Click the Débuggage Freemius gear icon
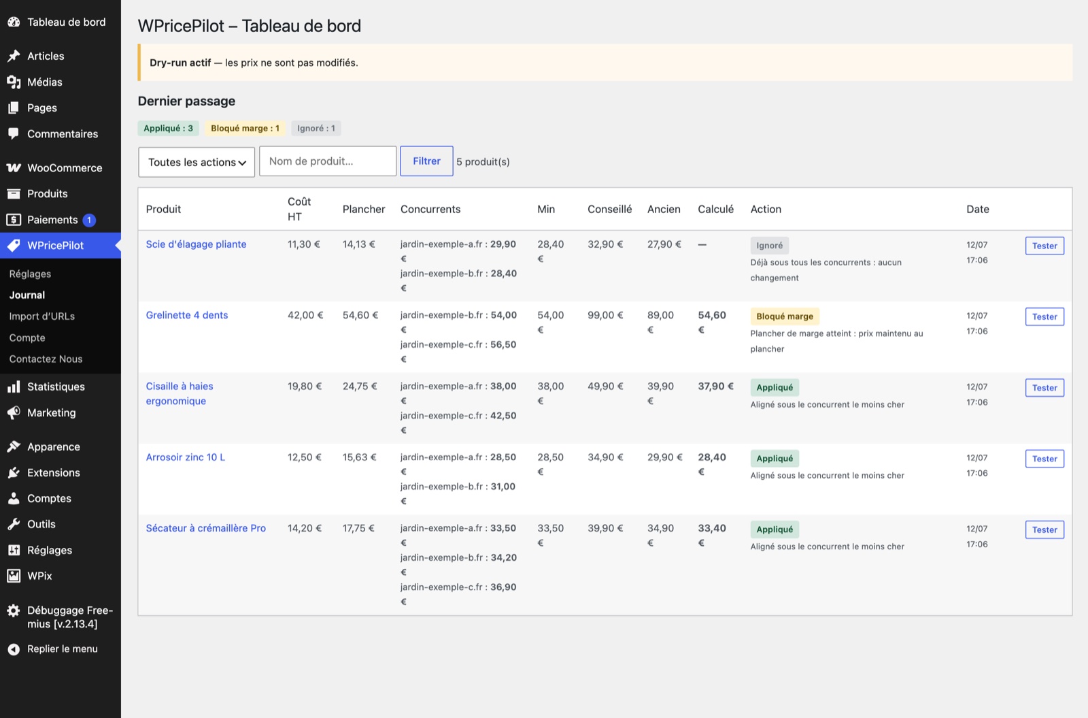Viewport: 1088px width, 718px height. click(x=14, y=610)
